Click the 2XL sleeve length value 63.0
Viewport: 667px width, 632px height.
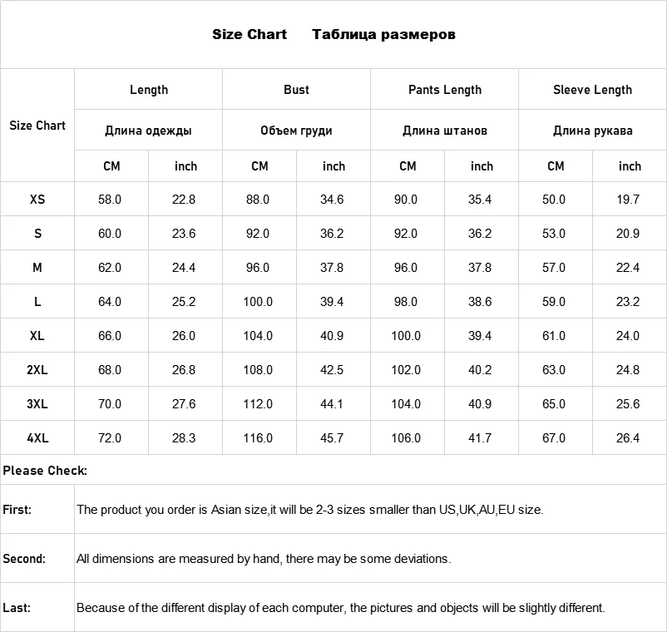tap(554, 370)
